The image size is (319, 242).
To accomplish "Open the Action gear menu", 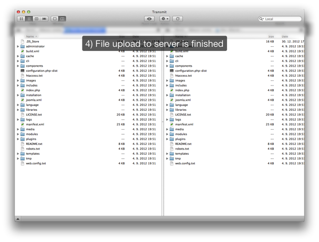I will pos(164,19).
